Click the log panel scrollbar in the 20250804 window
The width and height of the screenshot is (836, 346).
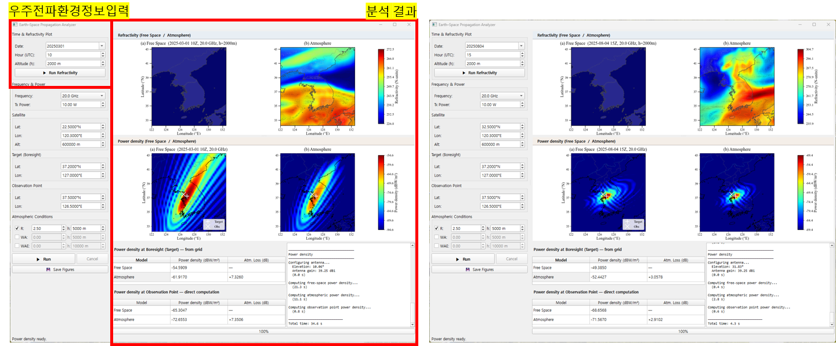pyautogui.click(x=832, y=286)
